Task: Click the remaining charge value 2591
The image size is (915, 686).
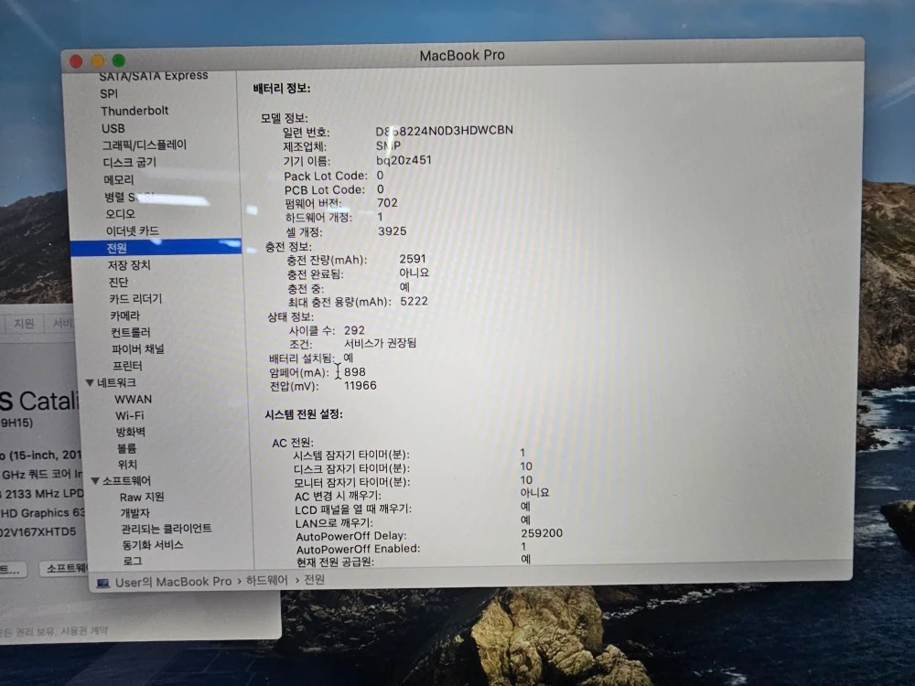Action: (413, 259)
